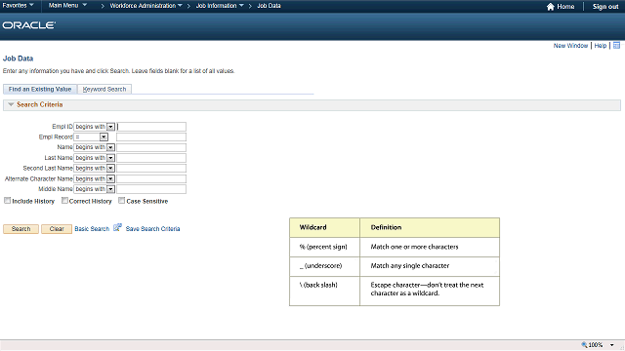Collapse the Search Criteria triangle
Image resolution: width=625 pixels, height=351 pixels.
point(11,104)
